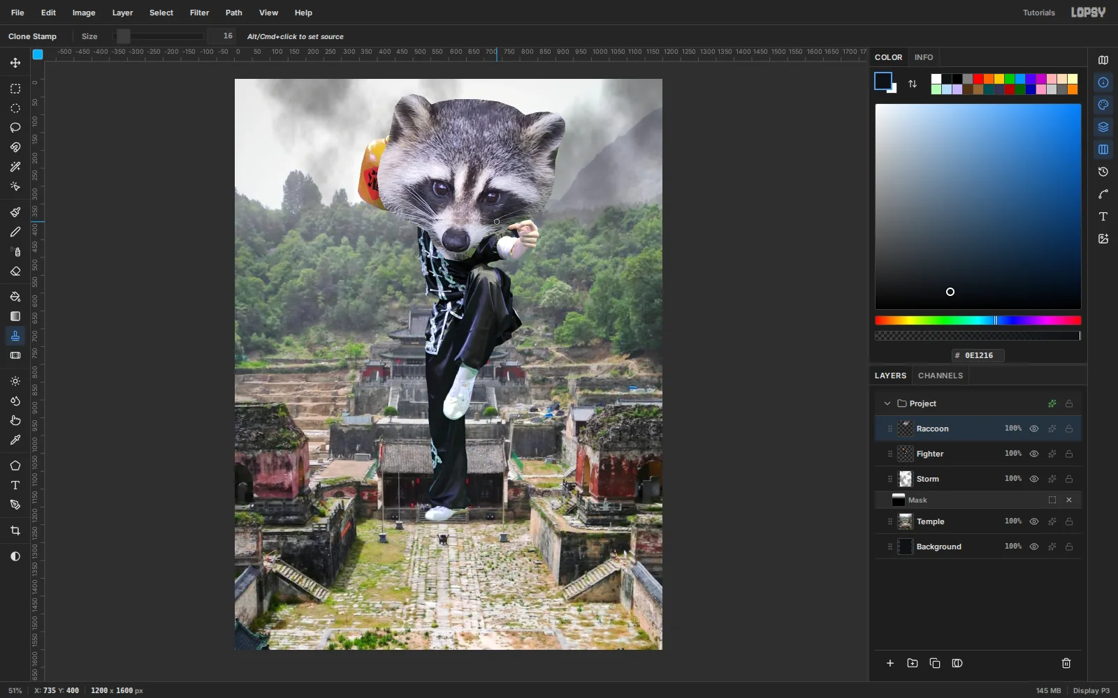Toggle lock on the Fighter layer
The height and width of the screenshot is (698, 1118).
click(x=1069, y=454)
